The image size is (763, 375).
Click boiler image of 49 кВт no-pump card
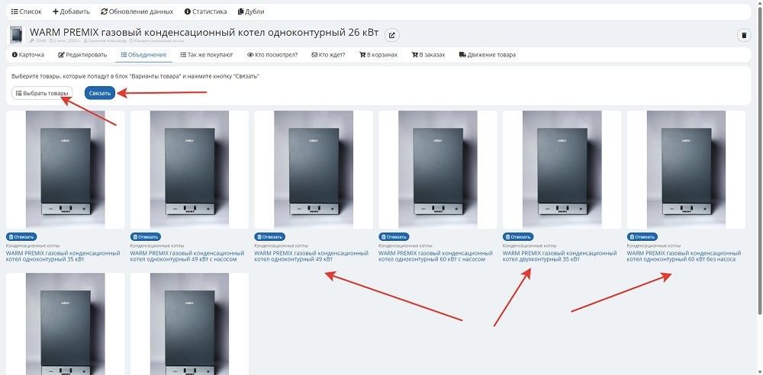314,170
